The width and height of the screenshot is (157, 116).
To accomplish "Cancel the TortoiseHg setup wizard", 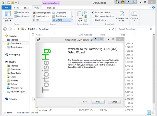I will (x=114, y=102).
